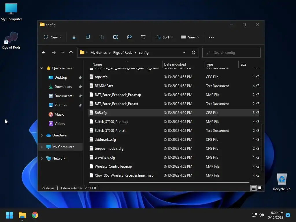Click the Delete trash can icon
The width and height of the screenshot is (296, 222).
pos(143,37)
